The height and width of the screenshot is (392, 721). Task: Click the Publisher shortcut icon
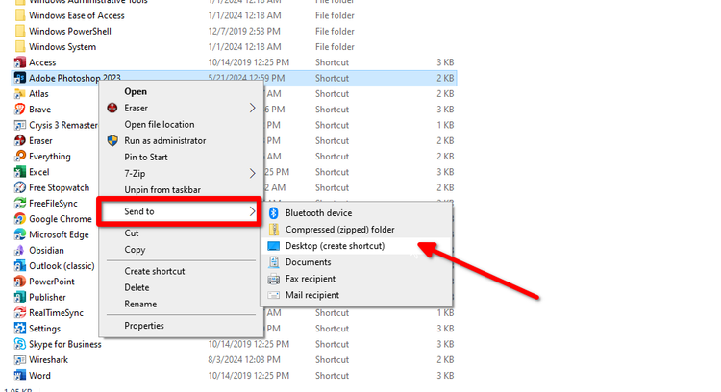[x=20, y=297]
